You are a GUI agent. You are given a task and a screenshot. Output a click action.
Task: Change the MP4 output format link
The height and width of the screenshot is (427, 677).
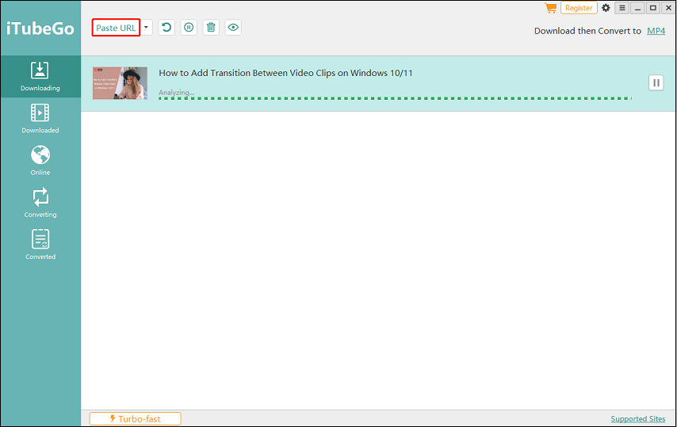click(x=656, y=31)
